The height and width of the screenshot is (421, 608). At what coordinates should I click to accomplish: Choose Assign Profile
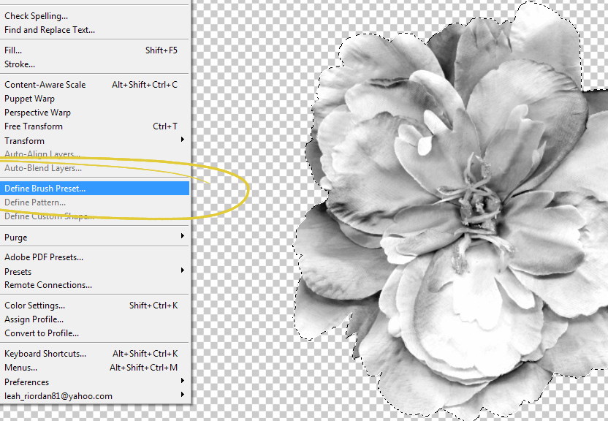tap(94, 319)
